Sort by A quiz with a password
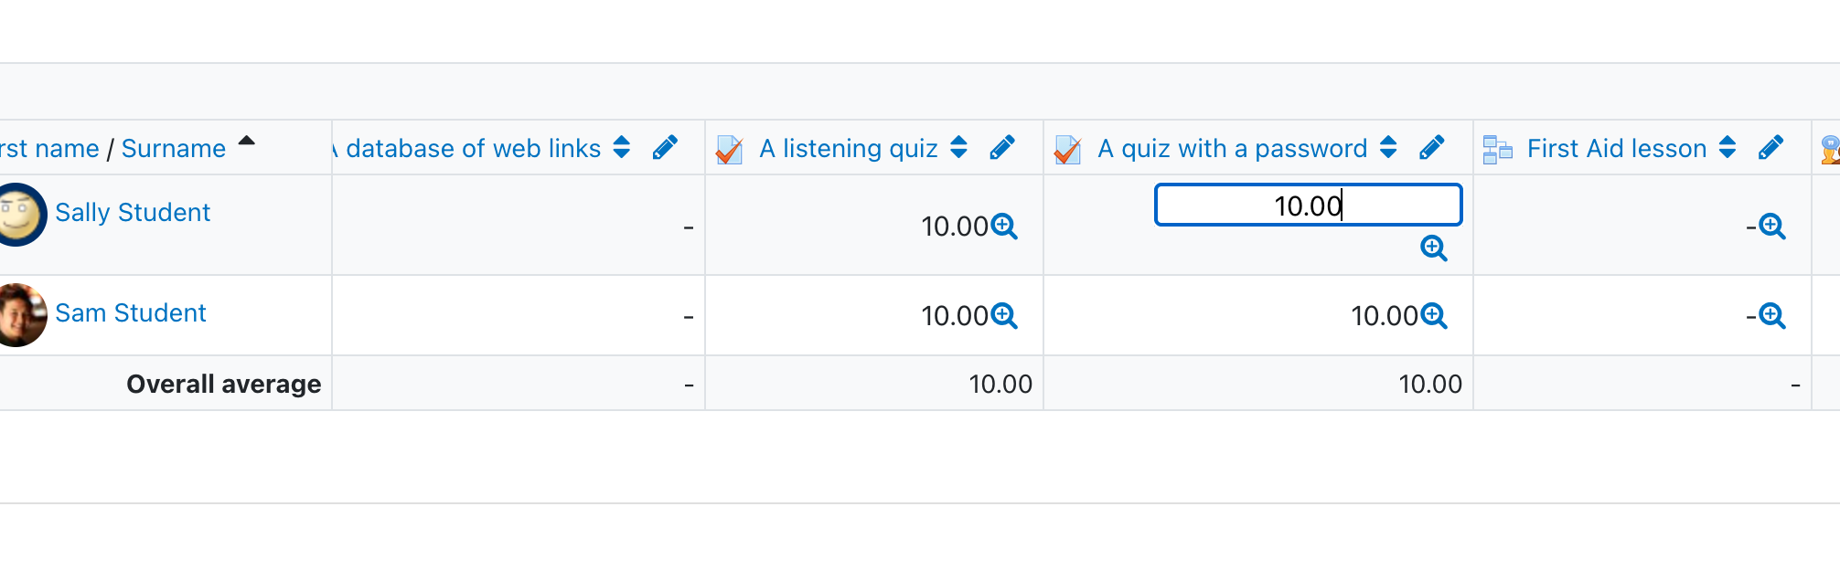Image resolution: width=1840 pixels, height=570 pixels. click(x=1388, y=147)
